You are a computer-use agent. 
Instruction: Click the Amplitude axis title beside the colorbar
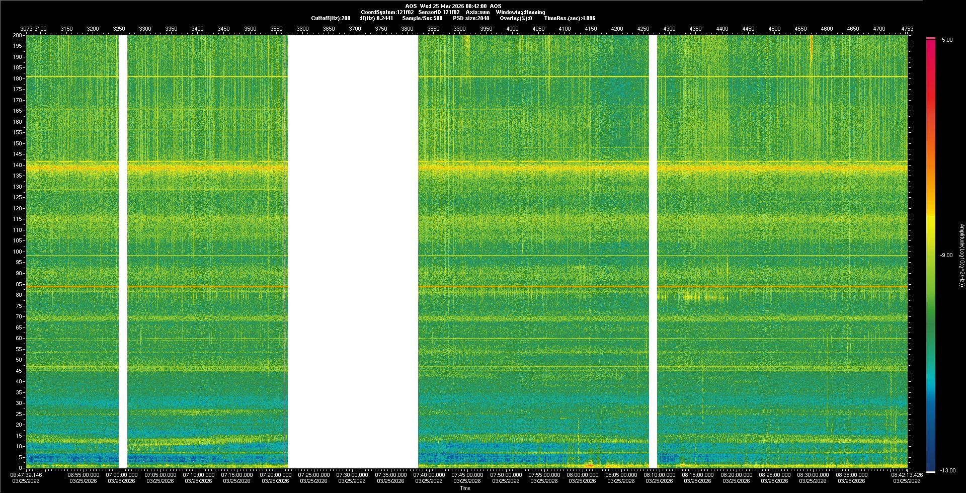point(961,255)
